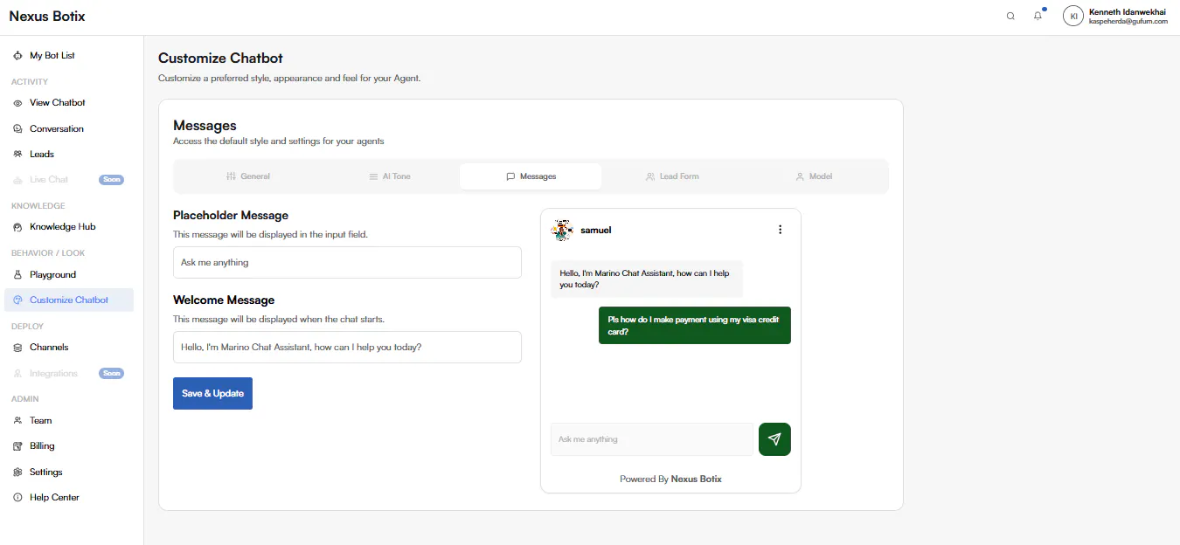Switch to the General tab
This screenshot has height=545, width=1180.
tap(247, 176)
